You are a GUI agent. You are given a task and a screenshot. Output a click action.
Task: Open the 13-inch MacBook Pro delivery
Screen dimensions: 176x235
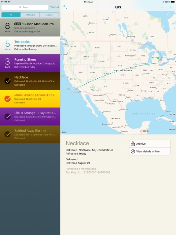pos(30,28)
